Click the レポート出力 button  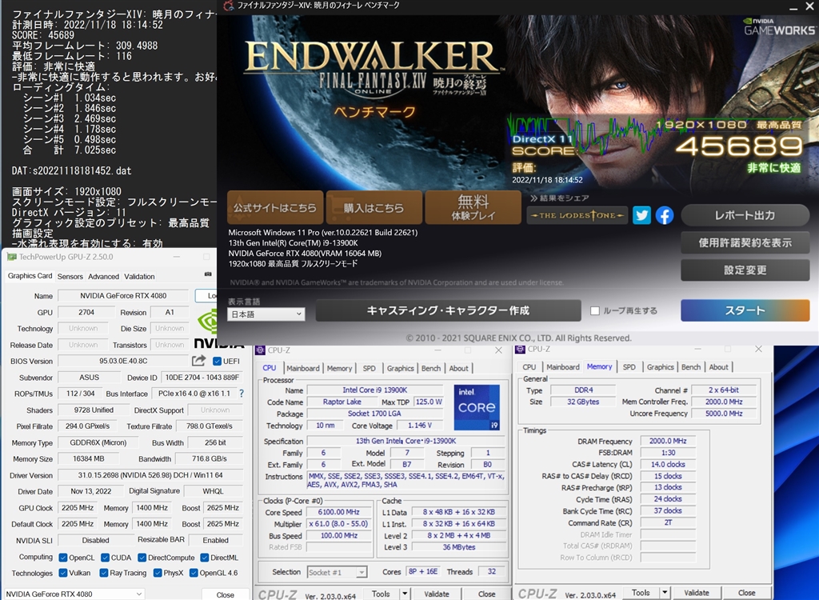(x=744, y=214)
